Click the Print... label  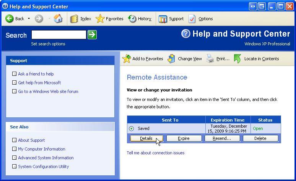pyautogui.click(x=223, y=59)
